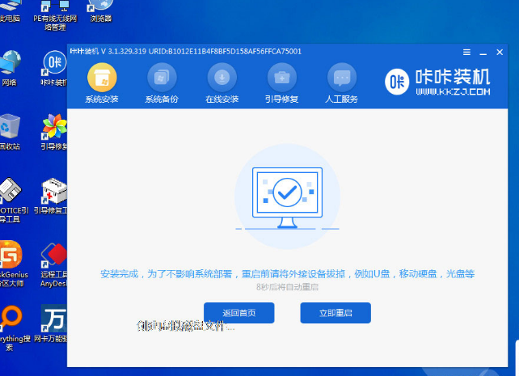Open the 网卡万能驱动 desktop icon

pos(53,323)
